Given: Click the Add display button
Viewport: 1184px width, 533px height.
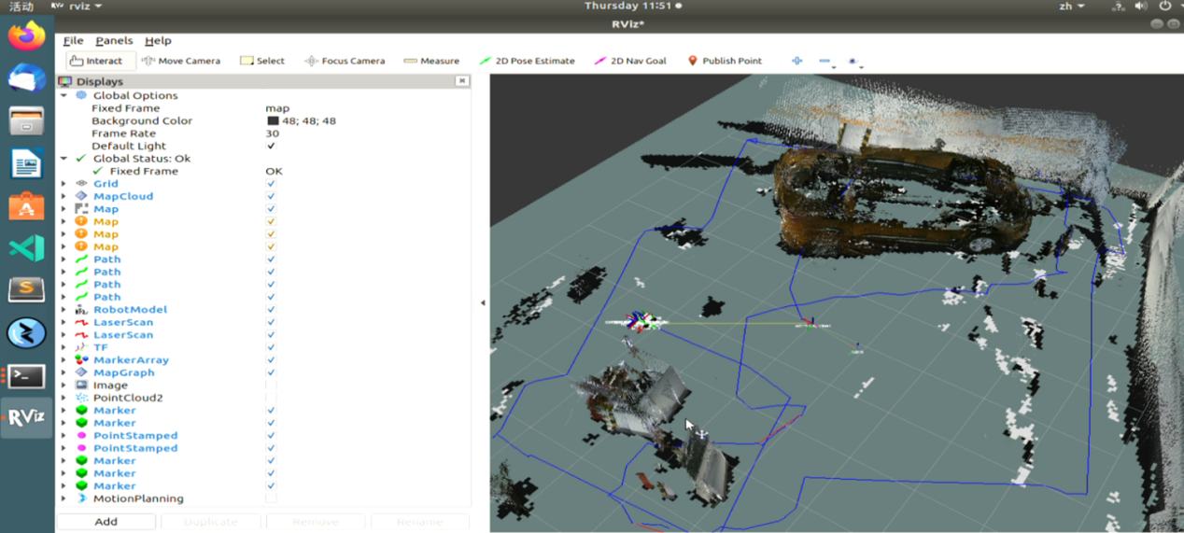Looking at the screenshot, I should coord(106,522).
